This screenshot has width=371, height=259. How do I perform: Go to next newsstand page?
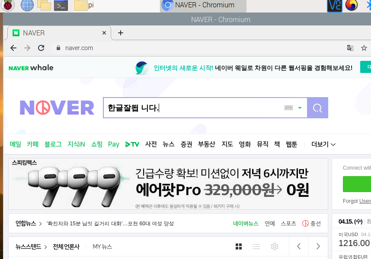318,246
